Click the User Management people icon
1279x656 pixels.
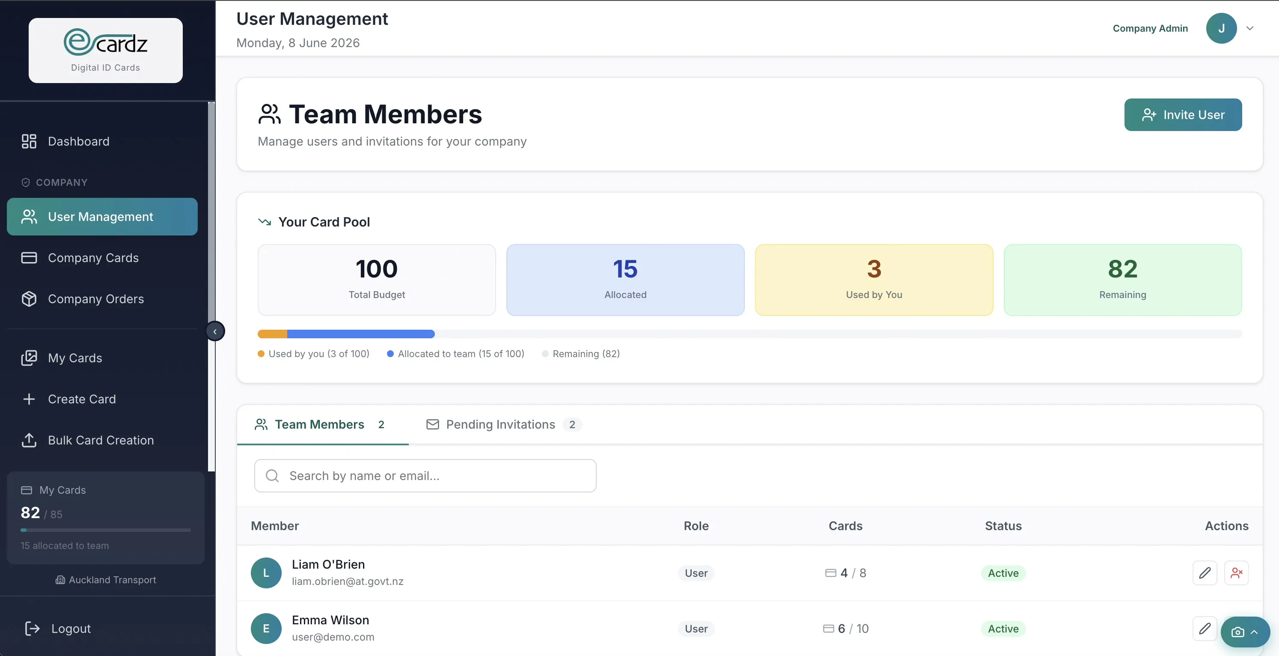pos(29,217)
